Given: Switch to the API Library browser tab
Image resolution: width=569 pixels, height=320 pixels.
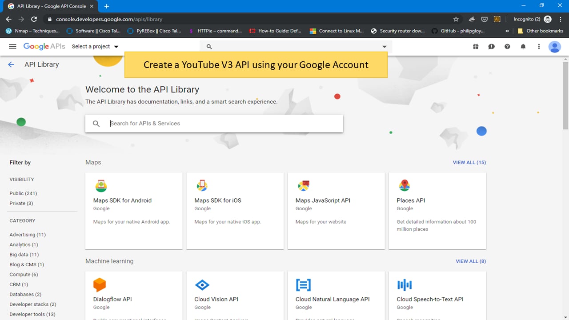Looking at the screenshot, I should pyautogui.click(x=51, y=6).
